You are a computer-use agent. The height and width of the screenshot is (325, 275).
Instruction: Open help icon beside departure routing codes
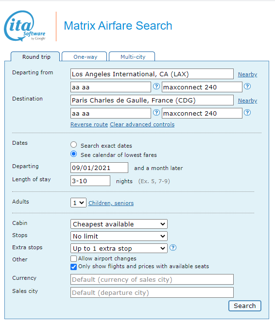coord(156,86)
